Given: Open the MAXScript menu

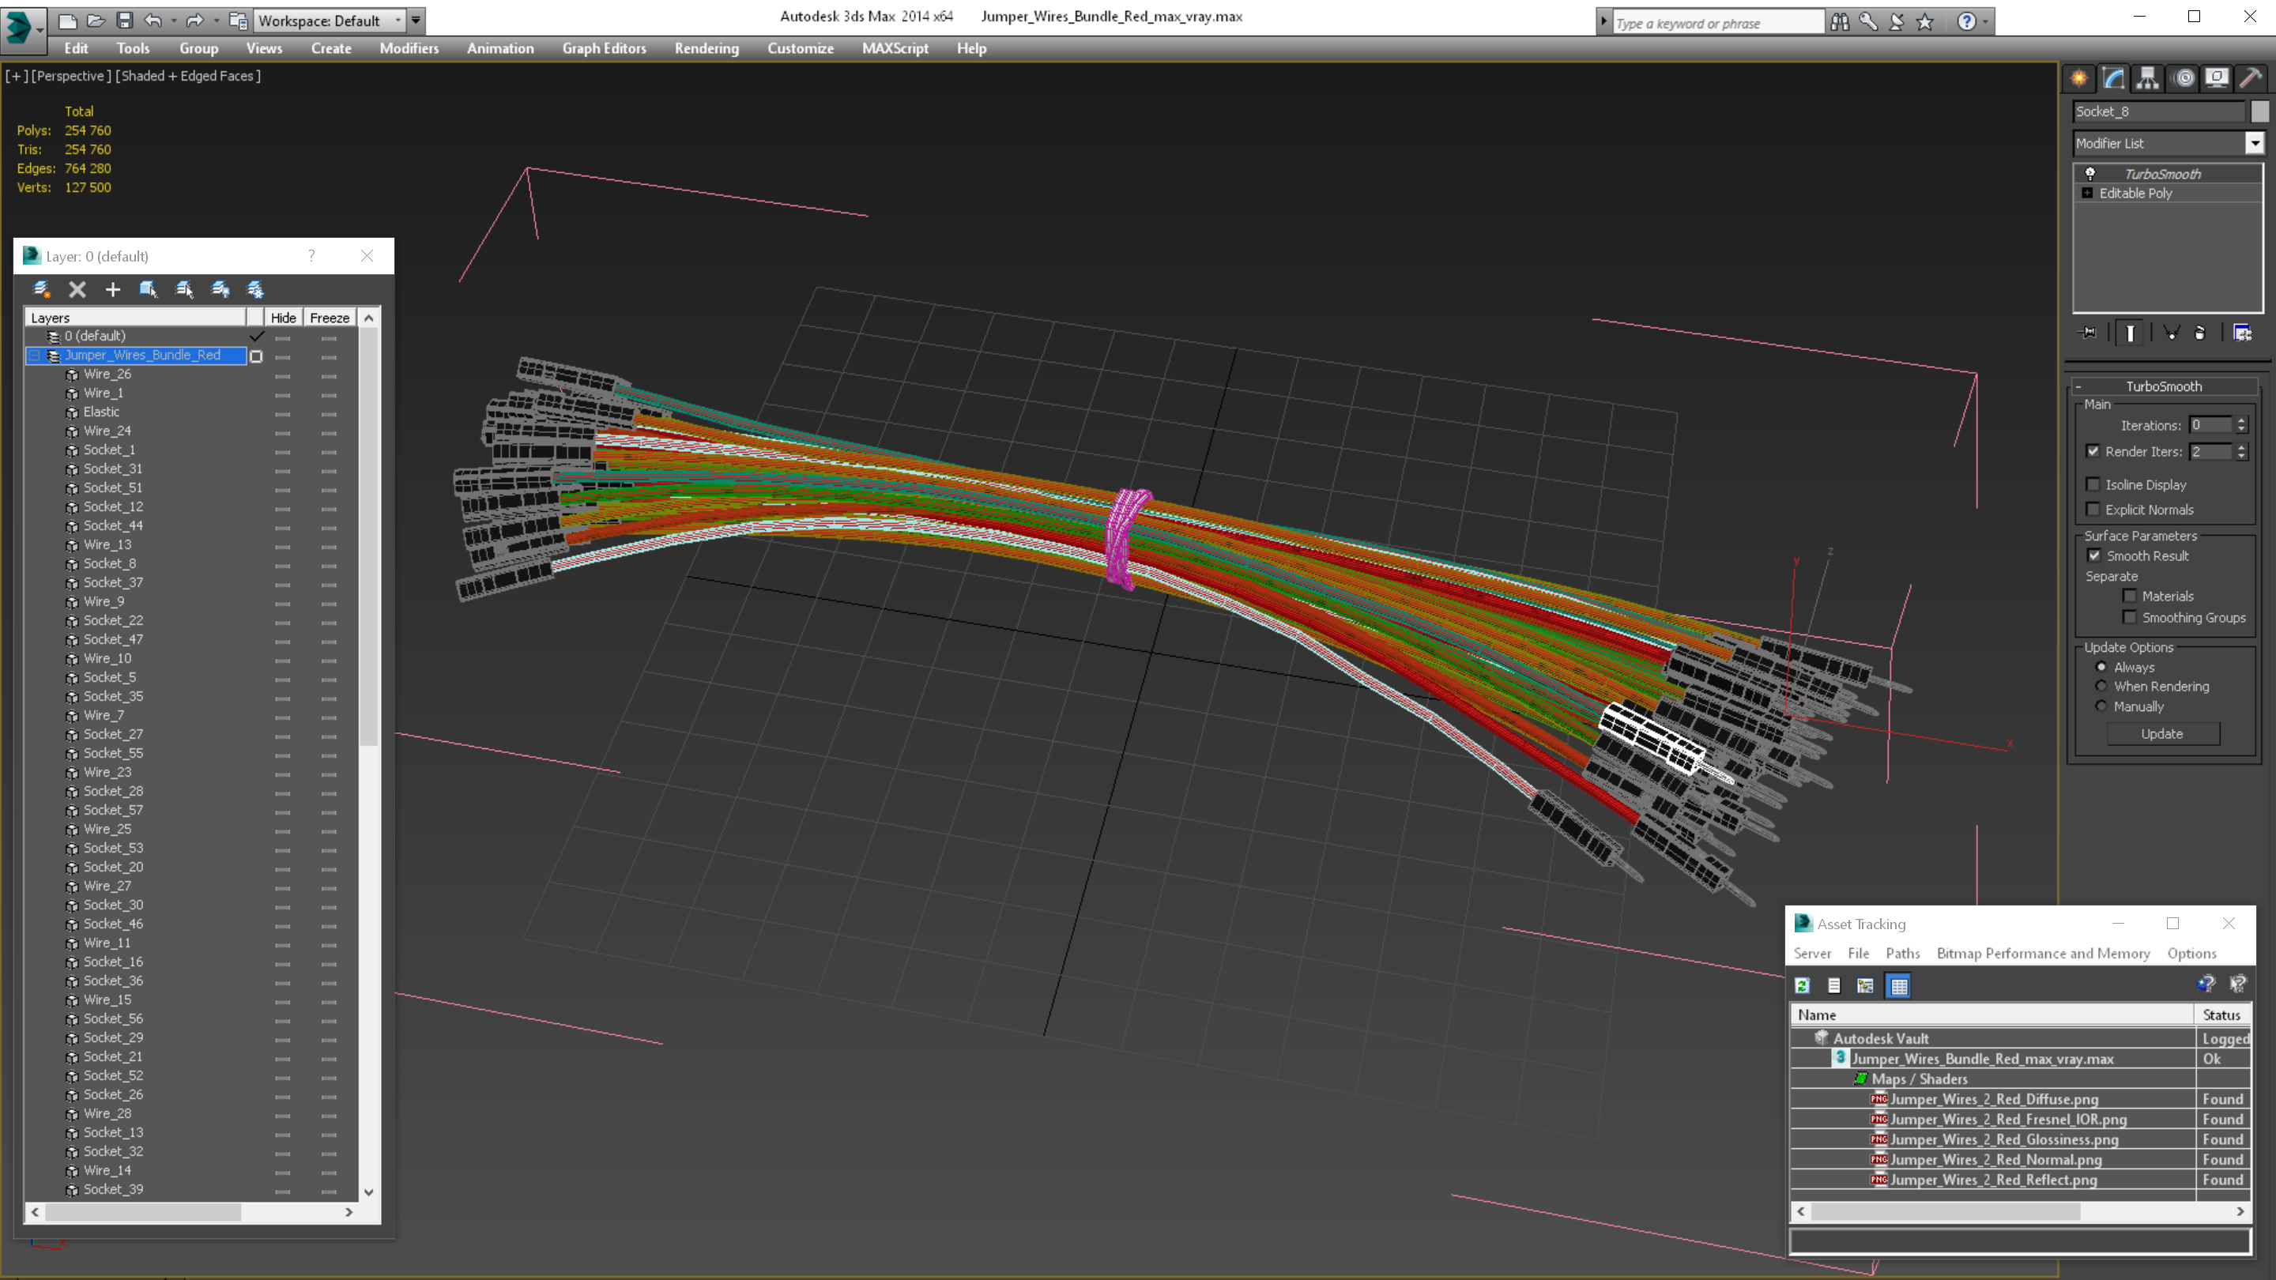Looking at the screenshot, I should point(895,48).
